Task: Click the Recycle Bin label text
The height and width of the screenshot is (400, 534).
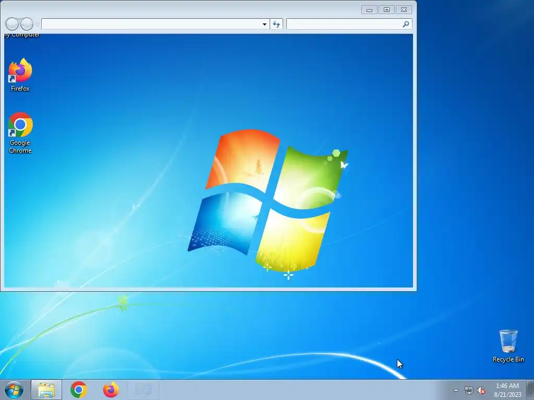Action: click(508, 359)
